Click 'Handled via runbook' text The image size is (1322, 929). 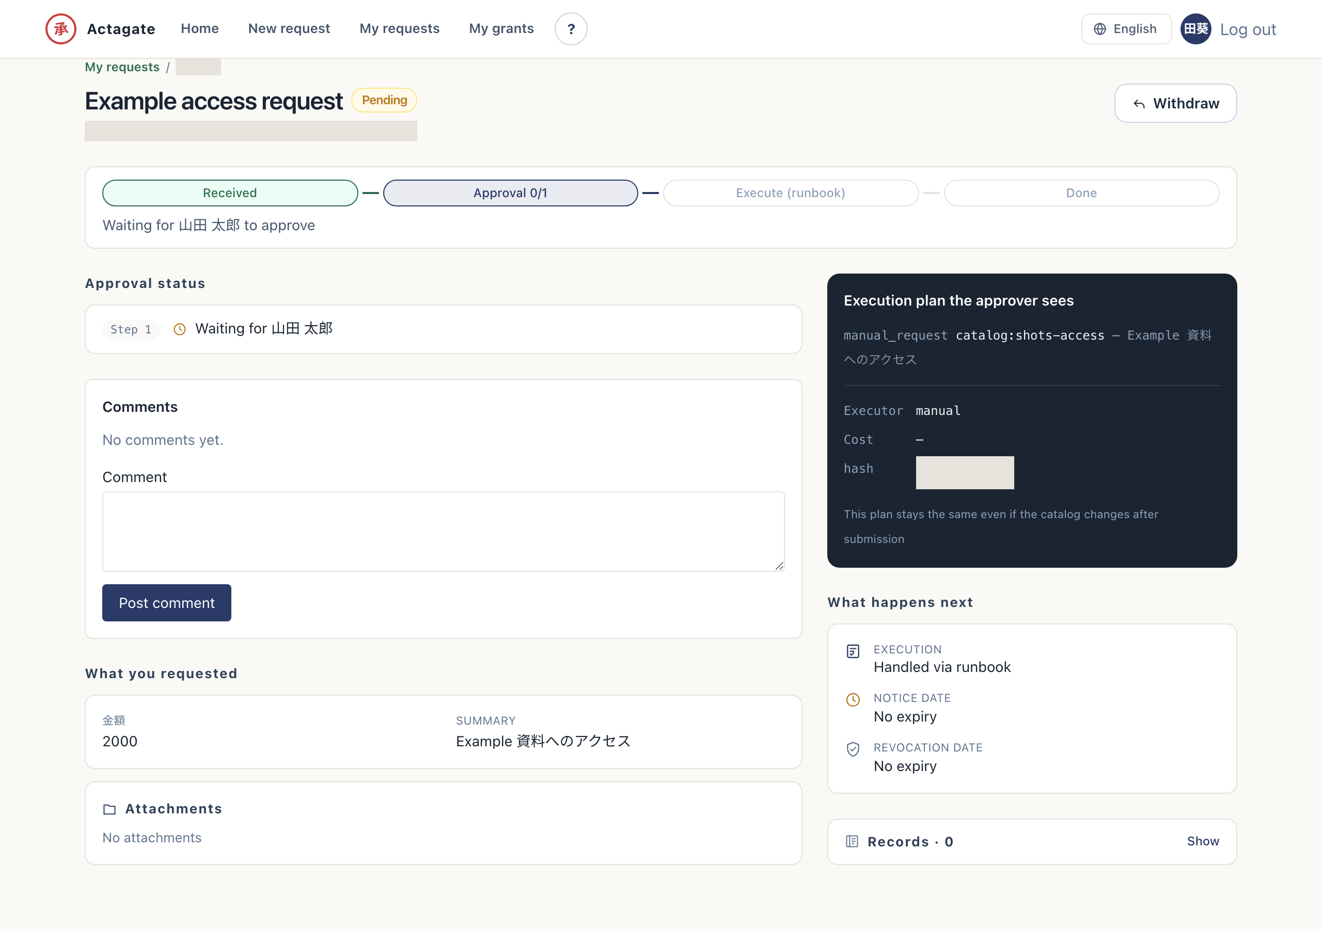tap(942, 667)
